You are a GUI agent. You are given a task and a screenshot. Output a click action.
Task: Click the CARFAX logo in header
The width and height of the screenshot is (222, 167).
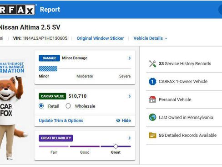tap(17, 10)
